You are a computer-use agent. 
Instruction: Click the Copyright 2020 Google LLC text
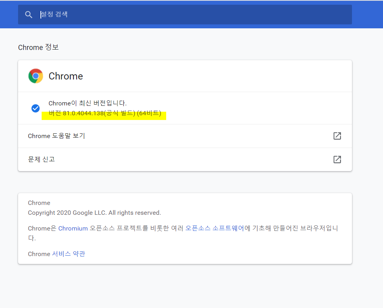[94, 213]
